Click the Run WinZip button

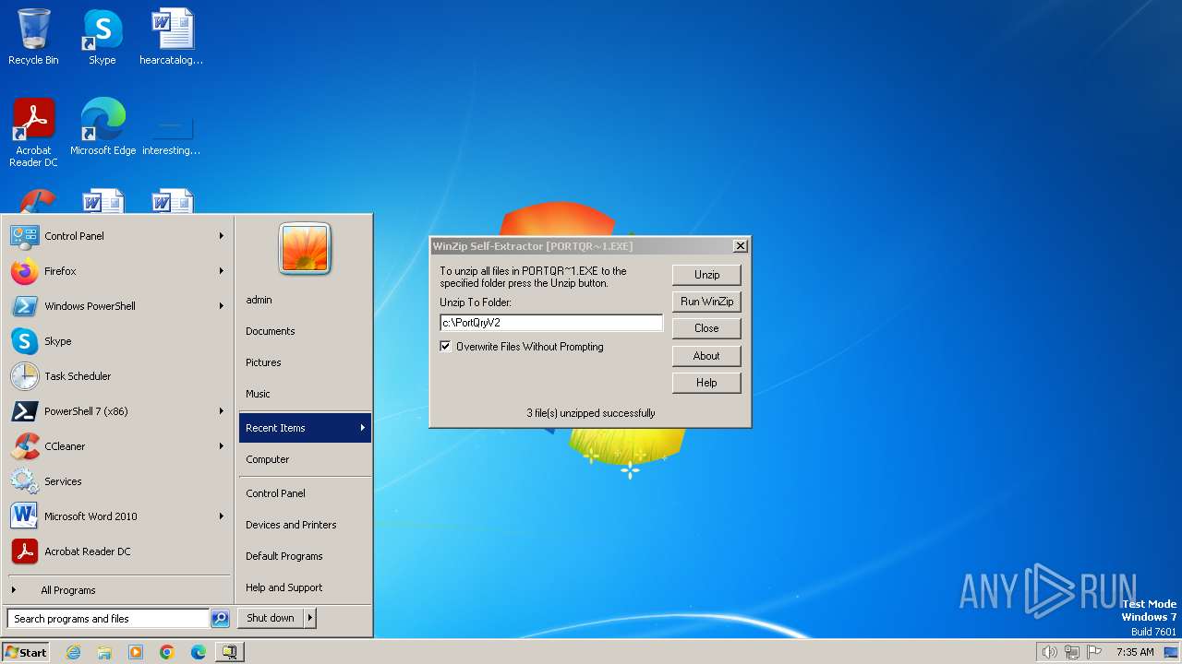pos(706,302)
